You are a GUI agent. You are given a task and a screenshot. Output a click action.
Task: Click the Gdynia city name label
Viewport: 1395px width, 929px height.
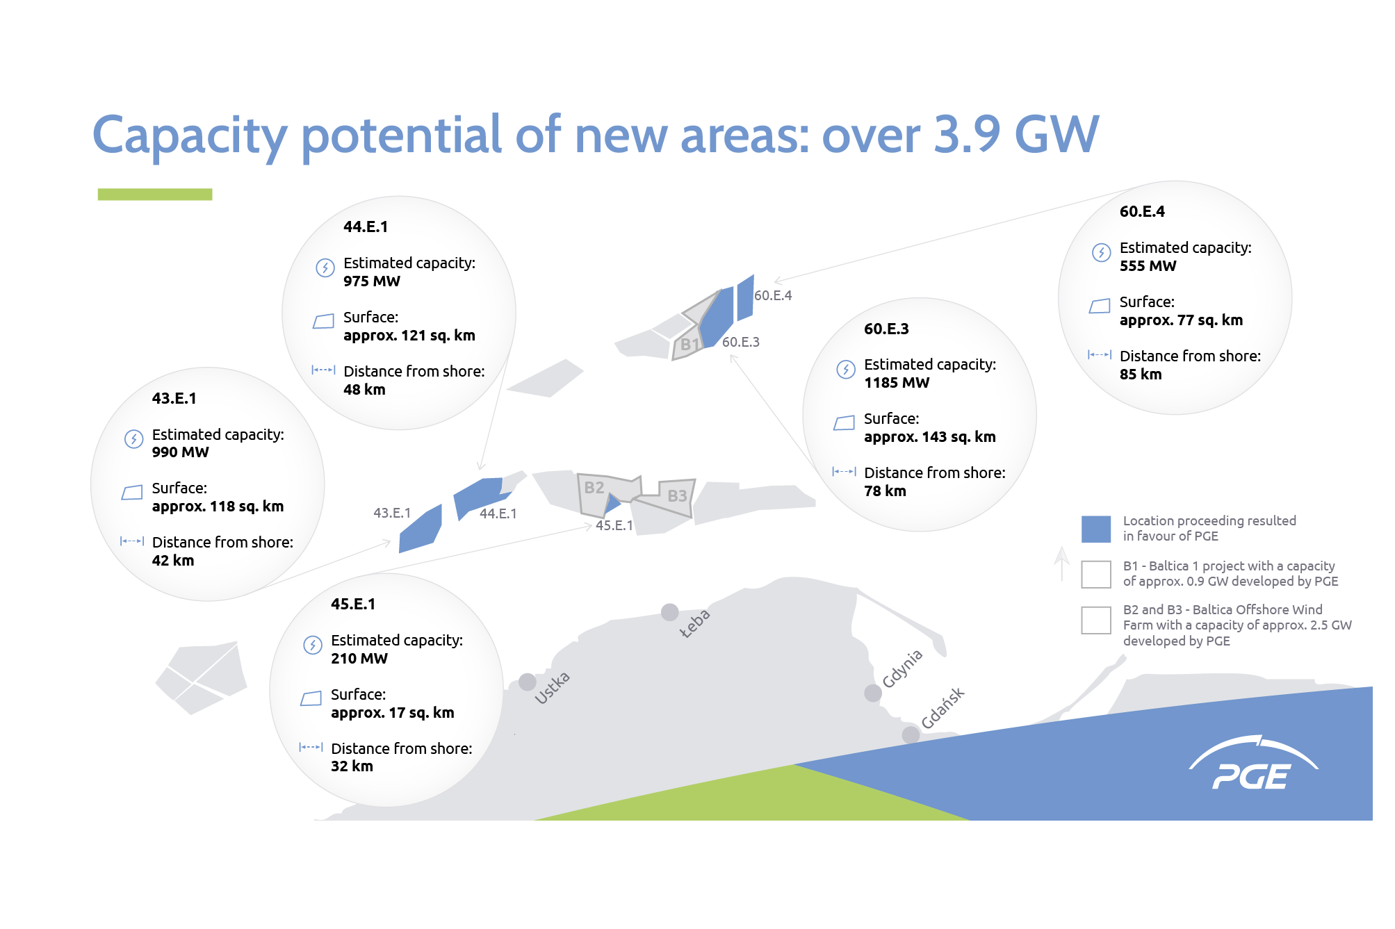click(902, 668)
